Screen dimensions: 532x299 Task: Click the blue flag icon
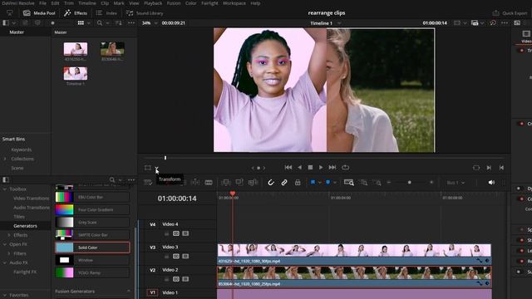click(313, 183)
